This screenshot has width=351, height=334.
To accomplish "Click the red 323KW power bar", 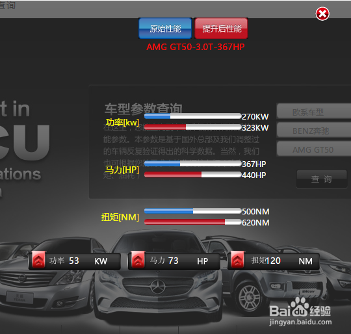I will tap(193, 127).
